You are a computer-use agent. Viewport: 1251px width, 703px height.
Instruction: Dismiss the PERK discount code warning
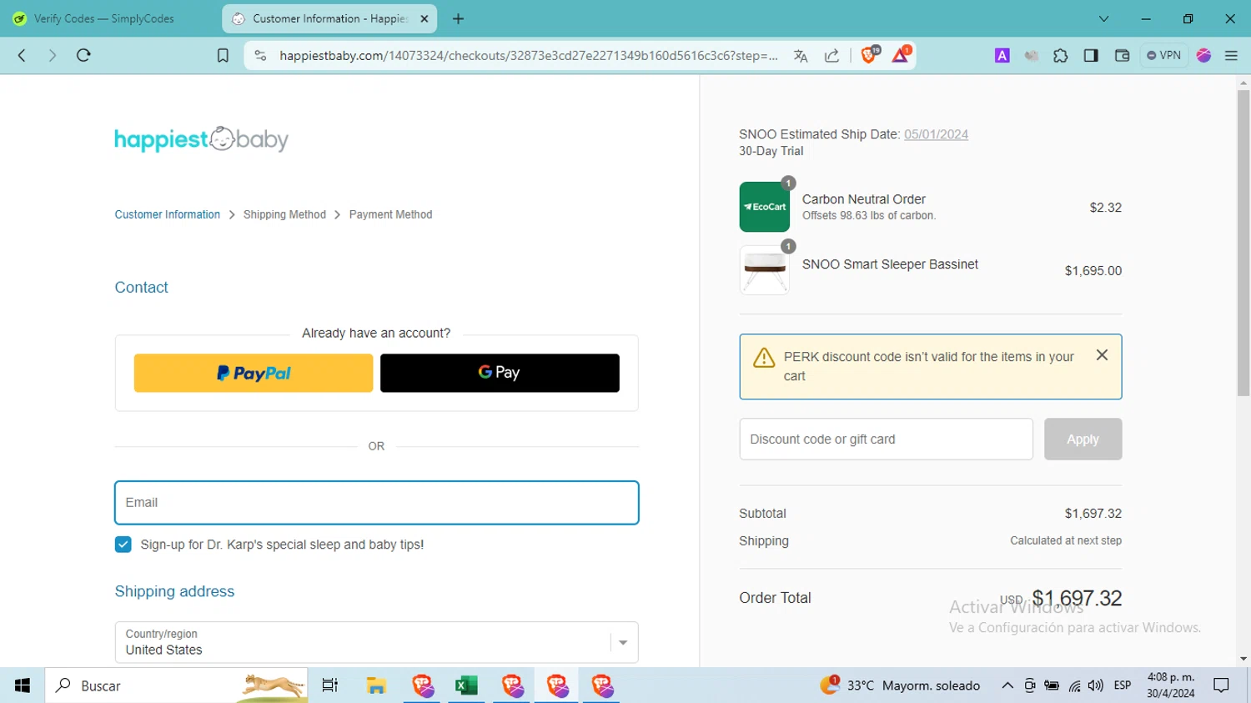tap(1102, 355)
